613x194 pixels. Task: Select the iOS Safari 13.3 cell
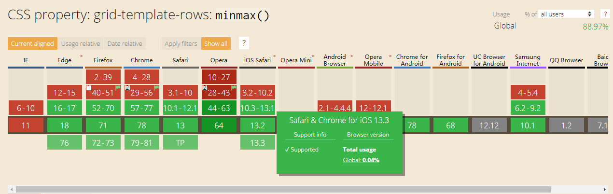(258, 143)
